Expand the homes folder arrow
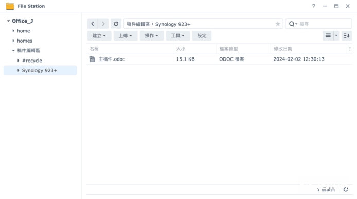Screen dimensions: 357x199 pos(13,41)
